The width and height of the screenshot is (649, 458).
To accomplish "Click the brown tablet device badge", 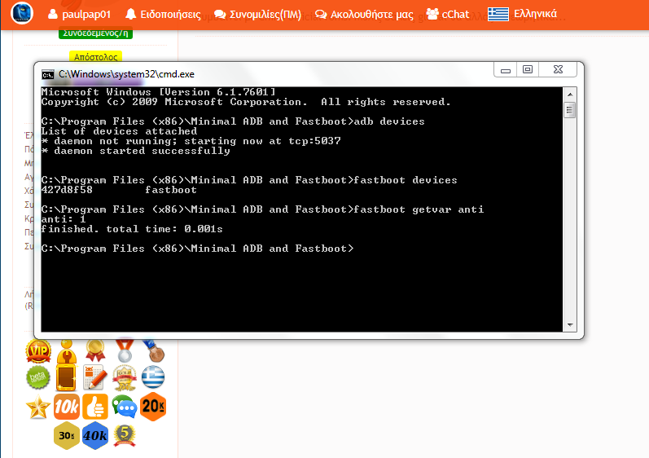I will click(66, 377).
